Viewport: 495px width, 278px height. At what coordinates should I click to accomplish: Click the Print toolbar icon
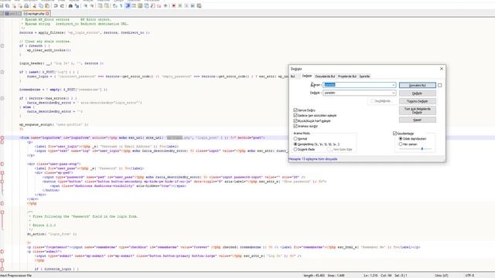26,5
